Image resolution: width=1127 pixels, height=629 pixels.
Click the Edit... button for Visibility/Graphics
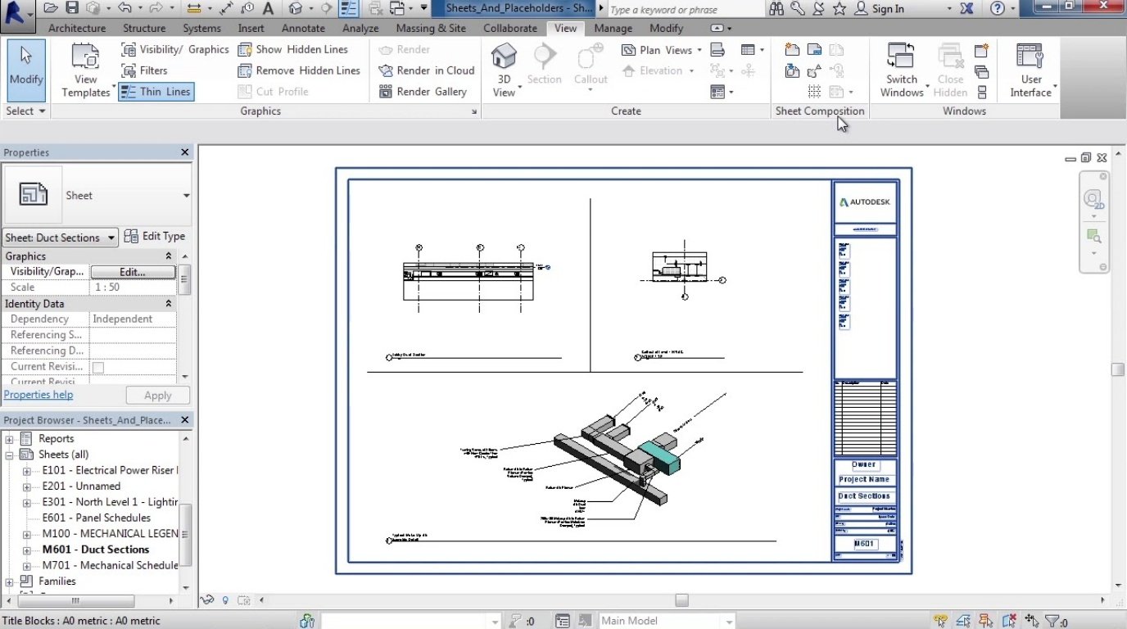click(133, 272)
